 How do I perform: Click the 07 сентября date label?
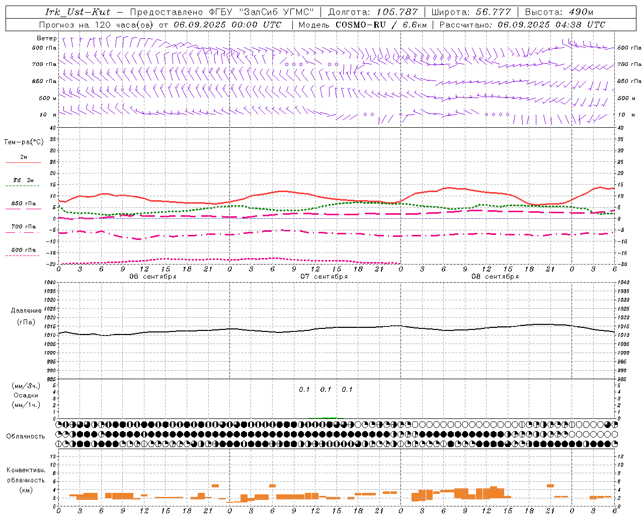(324, 277)
